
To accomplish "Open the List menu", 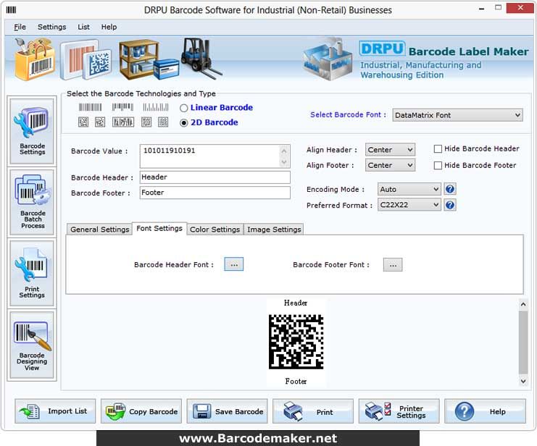I will [x=83, y=27].
